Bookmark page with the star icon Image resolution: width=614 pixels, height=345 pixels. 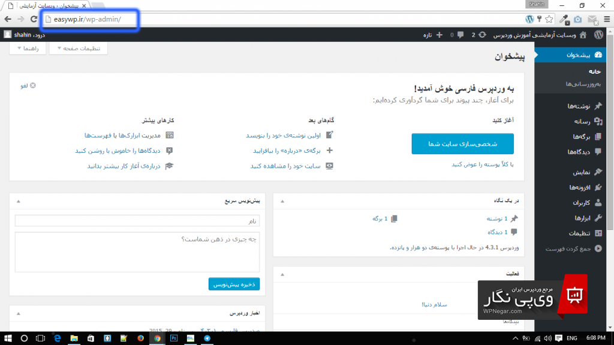(549, 19)
